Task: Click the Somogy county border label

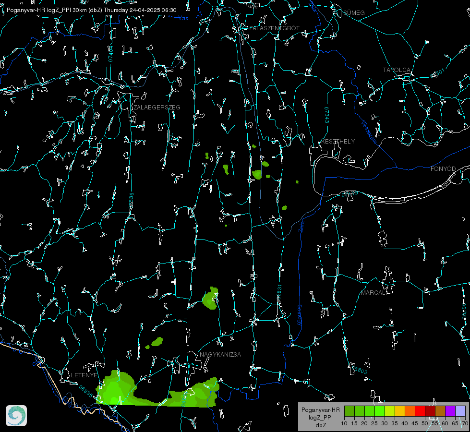Action: coord(300,315)
